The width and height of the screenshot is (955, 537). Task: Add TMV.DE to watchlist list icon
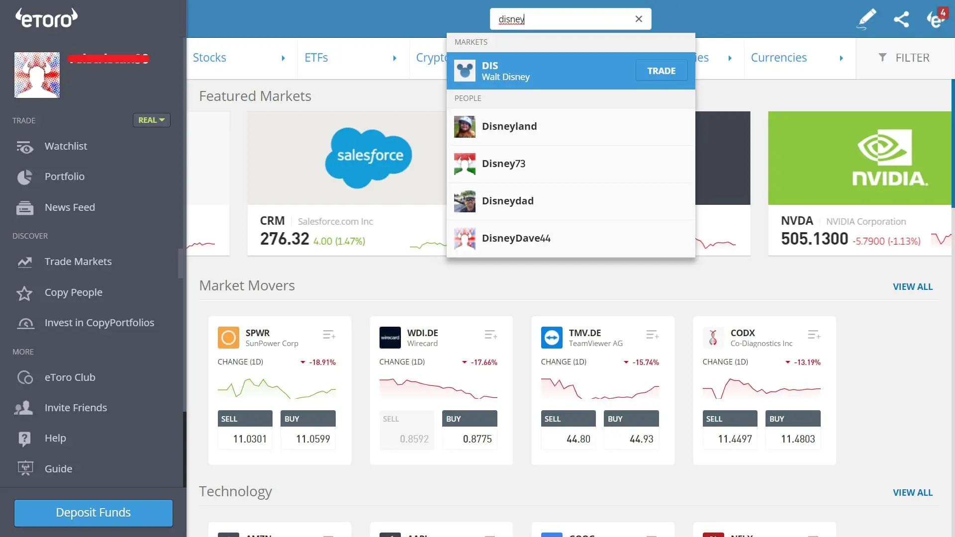click(652, 335)
